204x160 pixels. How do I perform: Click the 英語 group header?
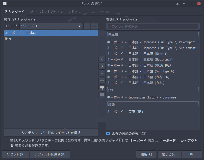click(153, 104)
